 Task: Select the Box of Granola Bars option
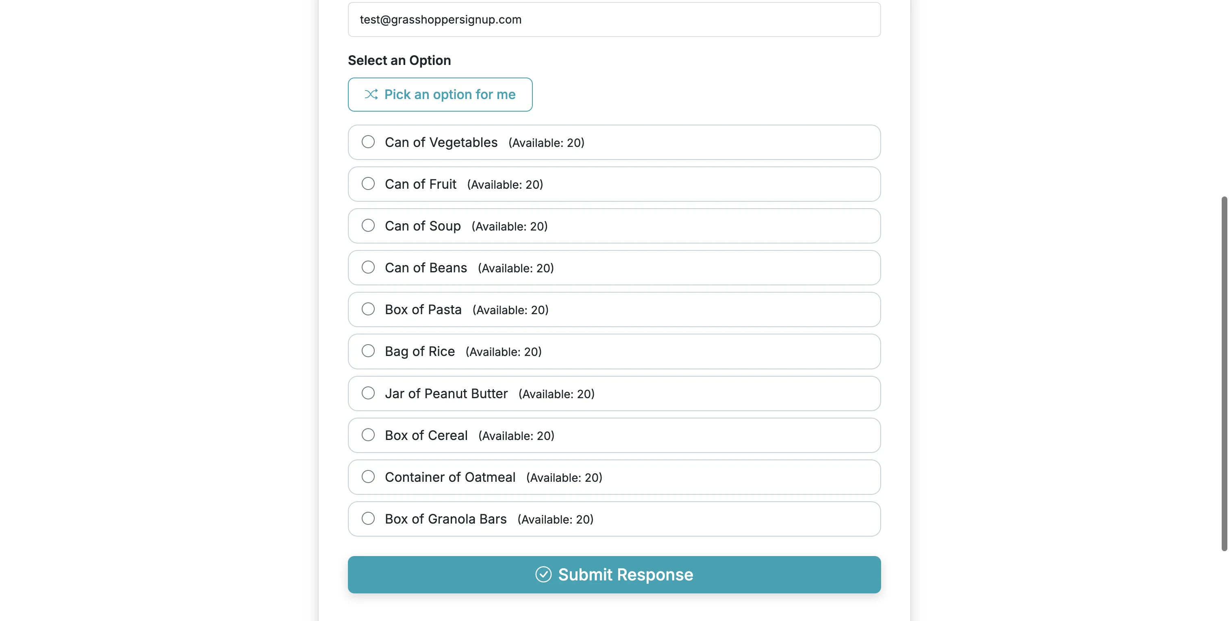point(368,518)
